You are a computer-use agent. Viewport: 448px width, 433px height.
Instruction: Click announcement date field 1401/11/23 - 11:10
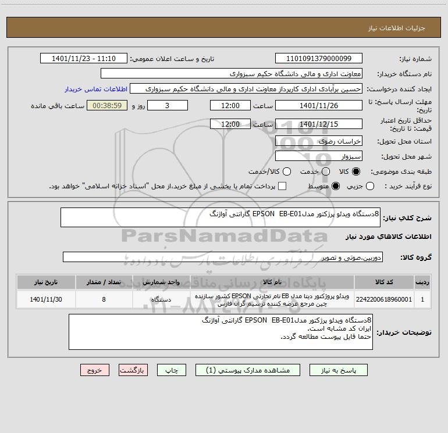pyautogui.click(x=83, y=59)
